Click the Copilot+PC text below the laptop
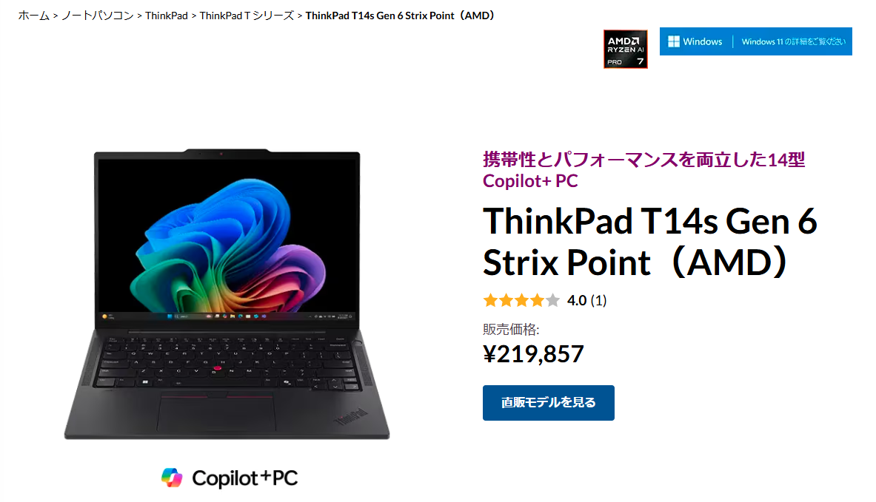 [x=244, y=478]
